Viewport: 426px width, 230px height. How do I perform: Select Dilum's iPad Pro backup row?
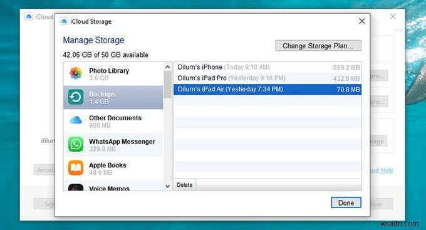pos(268,78)
